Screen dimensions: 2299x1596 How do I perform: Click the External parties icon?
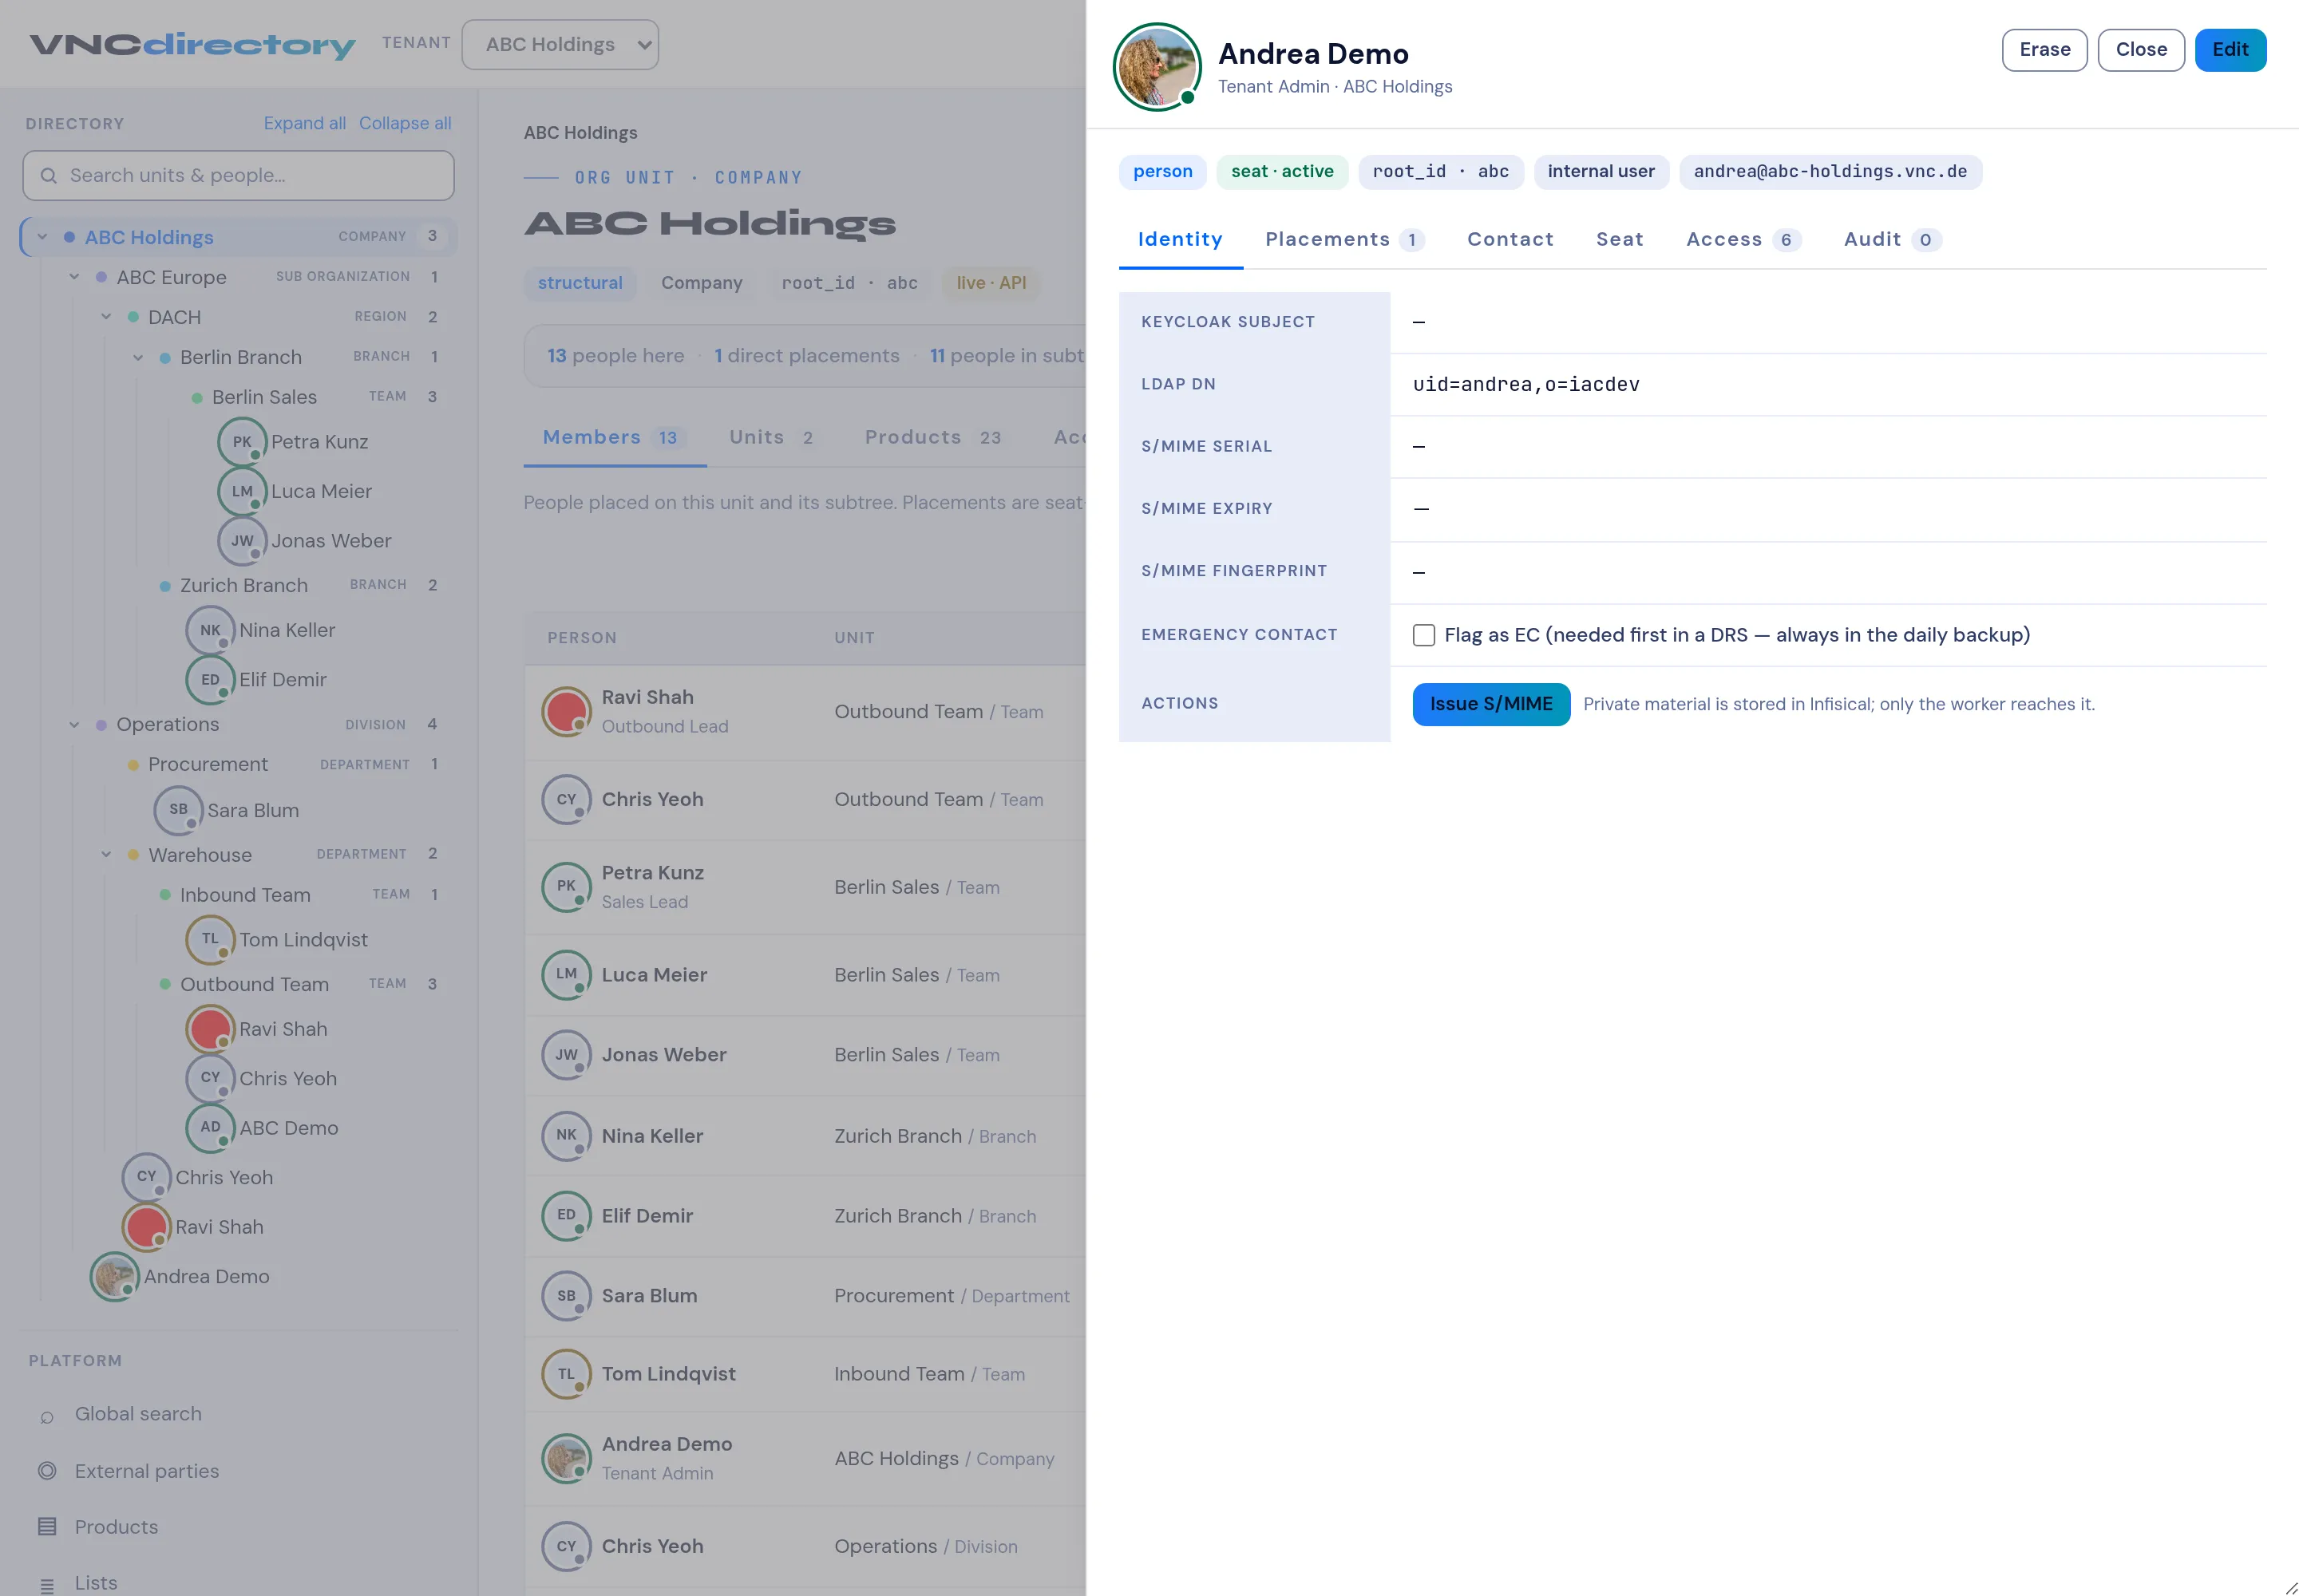(x=47, y=1471)
